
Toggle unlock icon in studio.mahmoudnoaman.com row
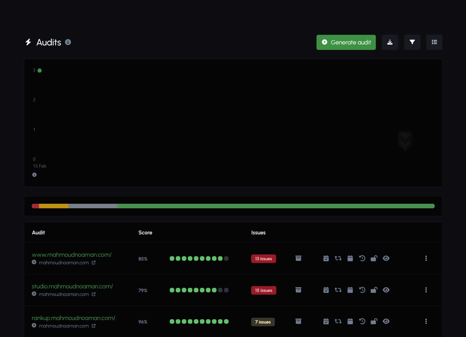pos(374,290)
